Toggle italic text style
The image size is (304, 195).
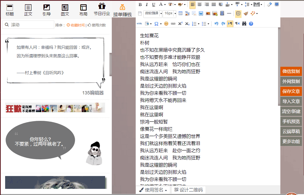pyautogui.click(x=147, y=4)
